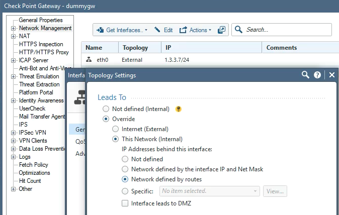Open the Get Interfaces dropdown arrow
The image size is (339, 215).
146,30
